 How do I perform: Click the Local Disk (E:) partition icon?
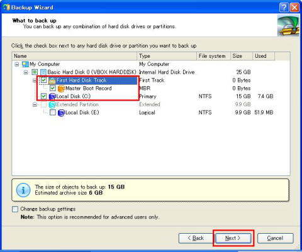(x=61, y=112)
